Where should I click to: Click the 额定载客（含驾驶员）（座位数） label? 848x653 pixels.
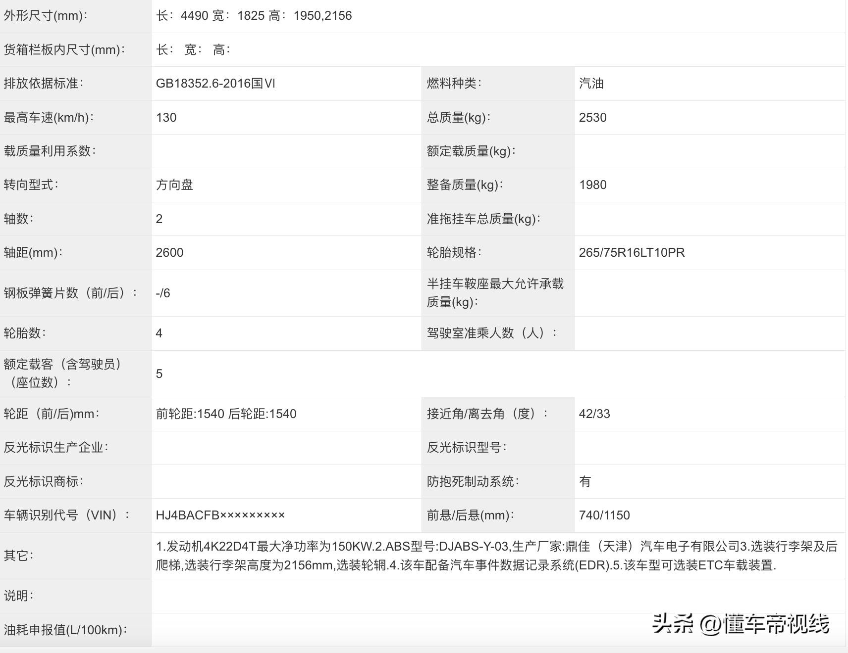(x=62, y=373)
